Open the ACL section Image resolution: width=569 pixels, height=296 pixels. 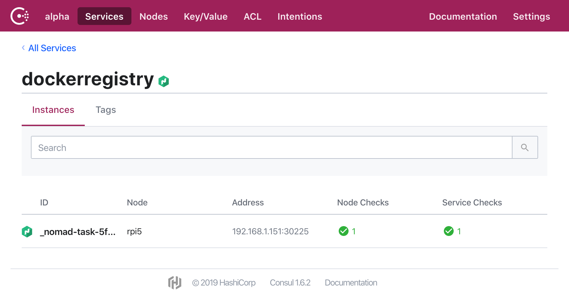coord(252,16)
